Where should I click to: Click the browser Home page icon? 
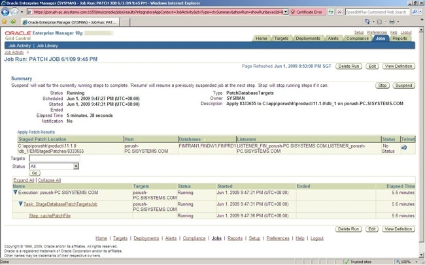click(367, 22)
